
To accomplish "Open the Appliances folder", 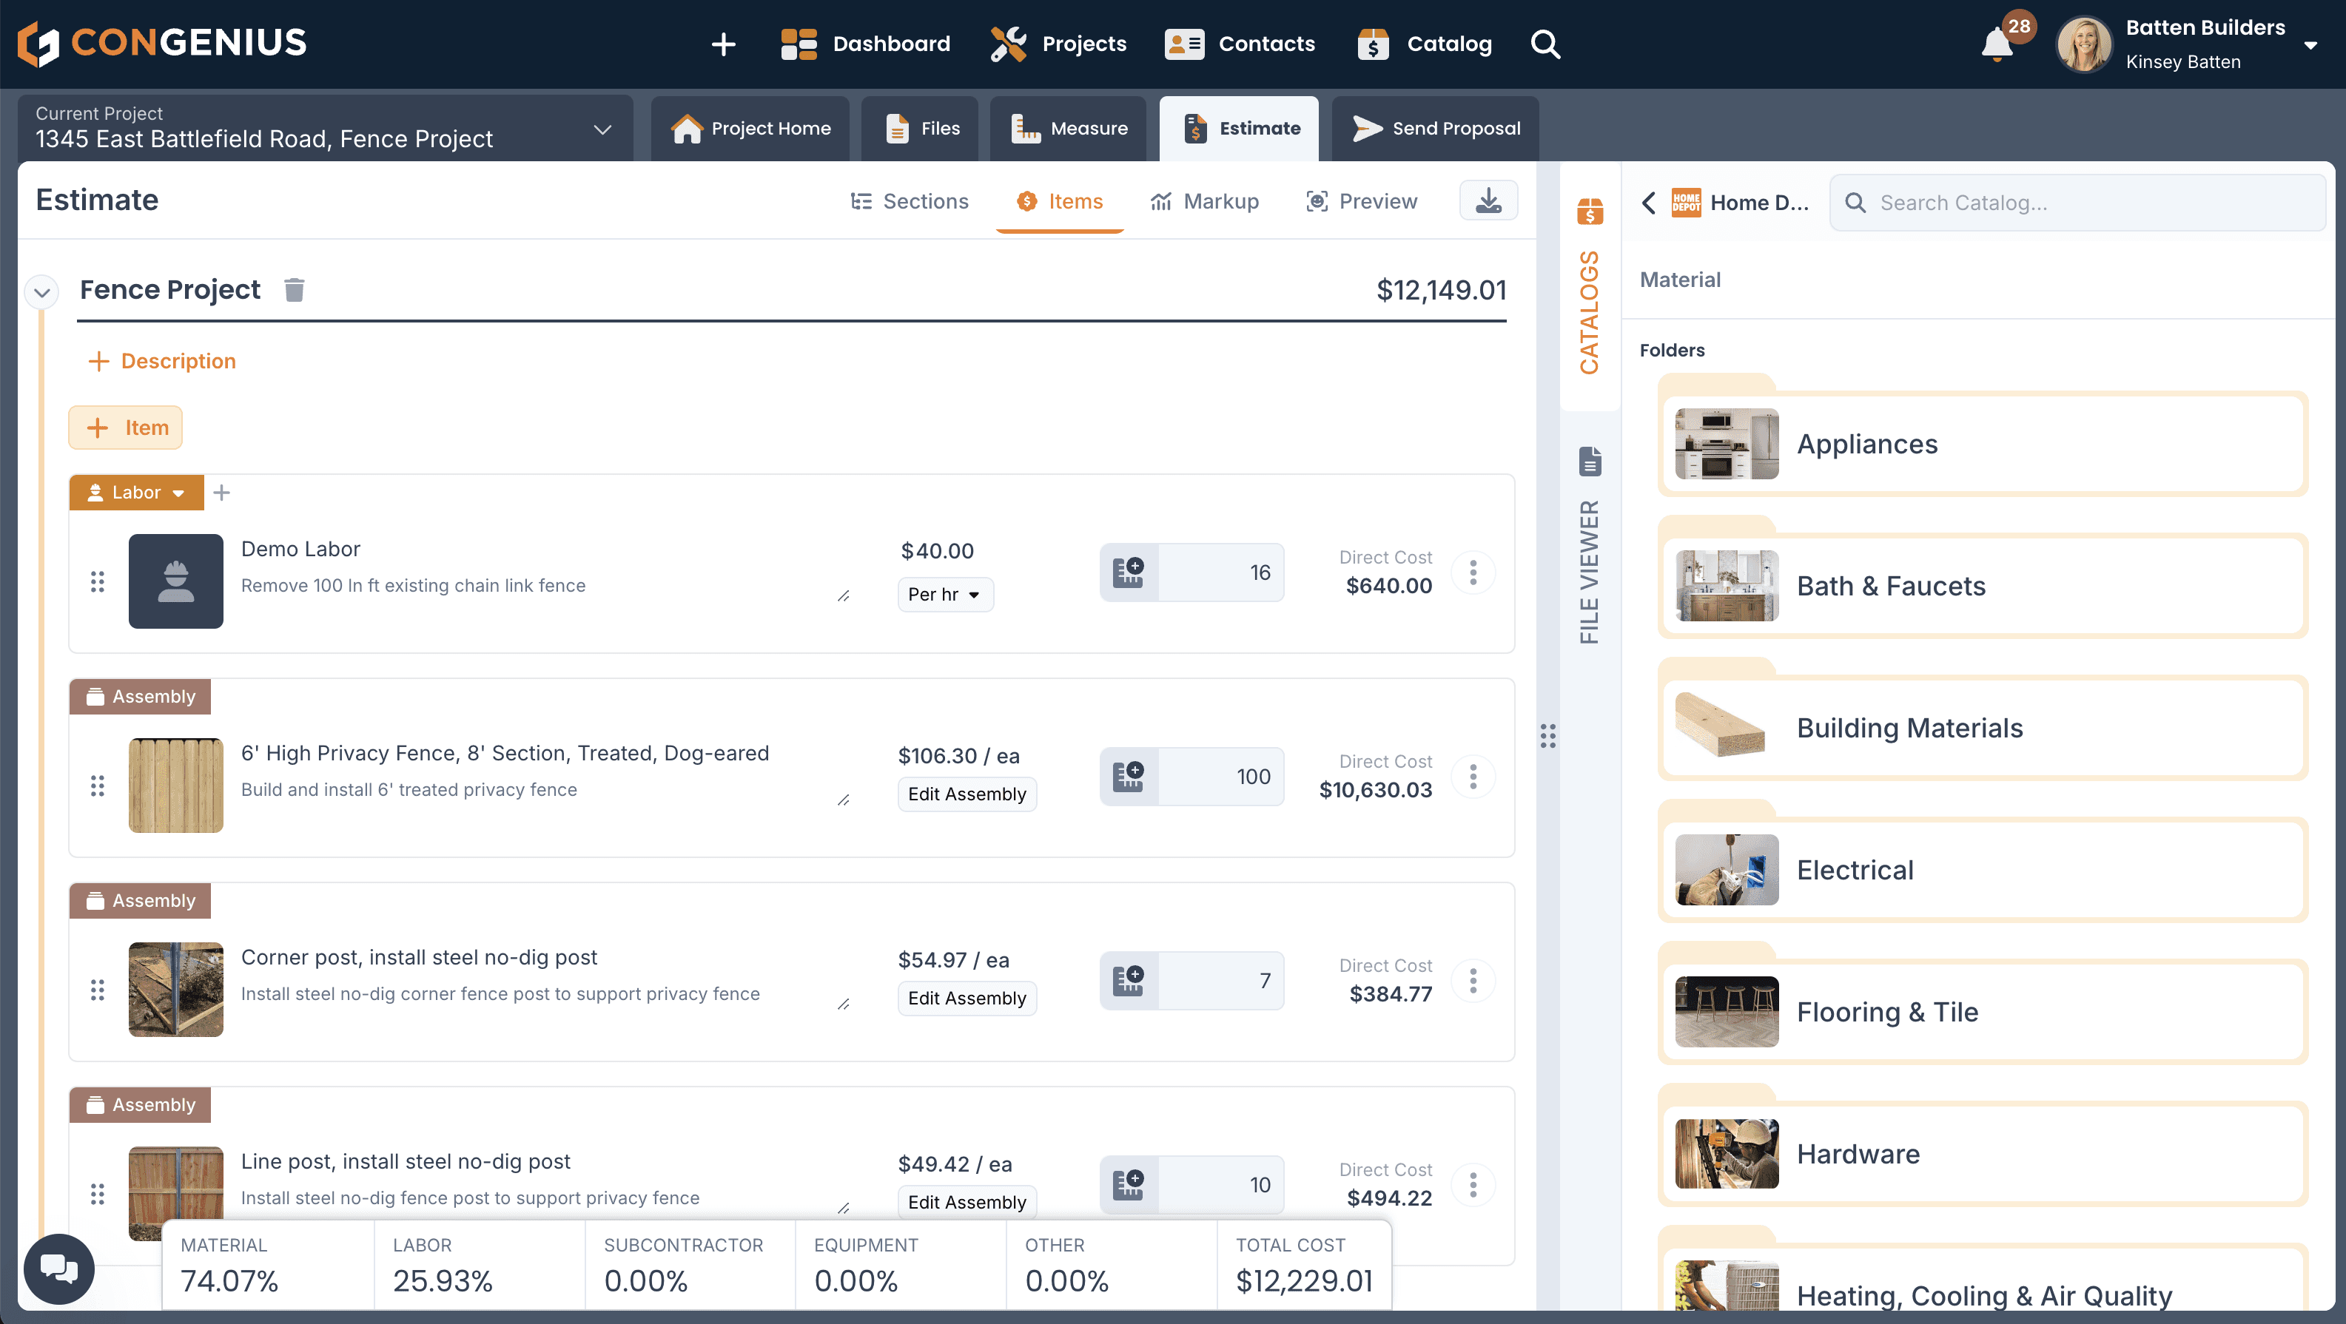I will coord(1983,443).
